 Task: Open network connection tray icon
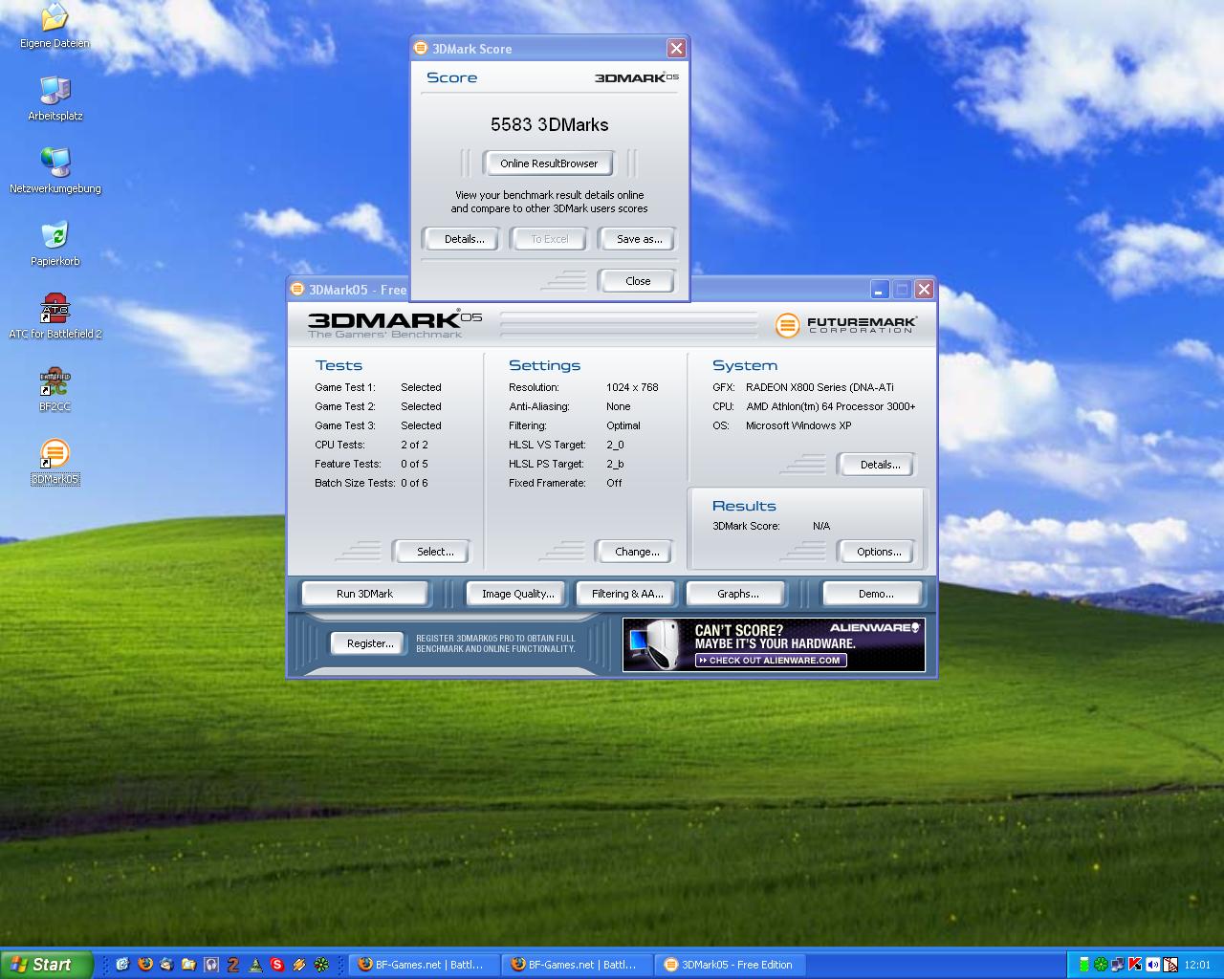coord(1118,965)
